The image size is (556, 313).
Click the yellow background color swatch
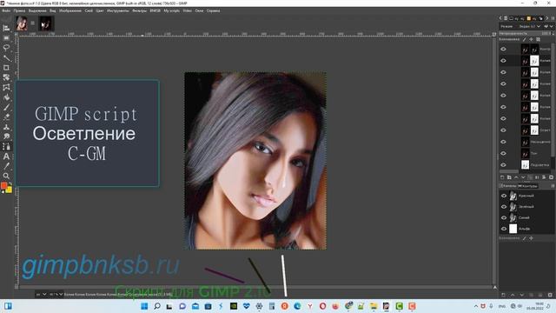coord(10,190)
